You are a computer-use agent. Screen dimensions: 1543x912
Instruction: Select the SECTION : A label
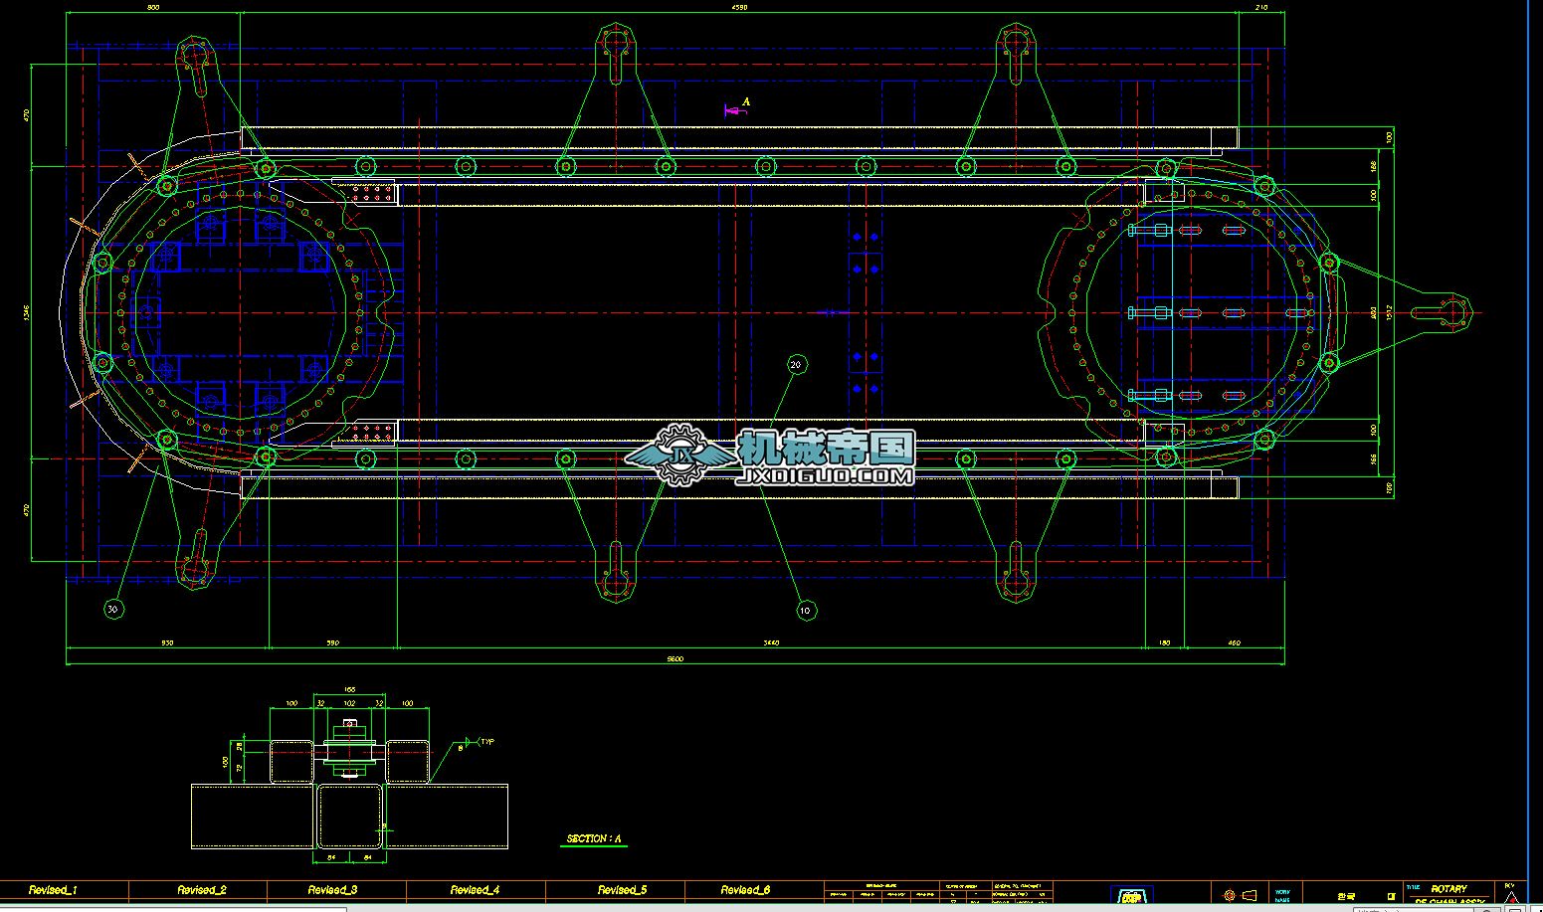[x=594, y=839]
